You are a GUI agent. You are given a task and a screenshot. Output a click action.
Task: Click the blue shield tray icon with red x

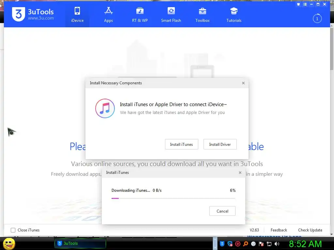point(230,243)
